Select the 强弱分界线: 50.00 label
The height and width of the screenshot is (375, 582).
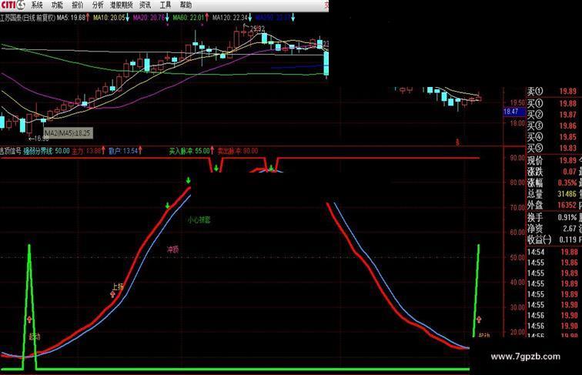46,151
